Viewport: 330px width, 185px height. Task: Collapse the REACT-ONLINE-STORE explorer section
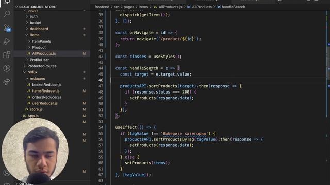coord(16,7)
